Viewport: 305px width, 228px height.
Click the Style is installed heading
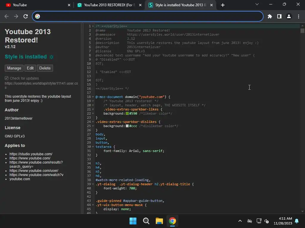pos(26,57)
